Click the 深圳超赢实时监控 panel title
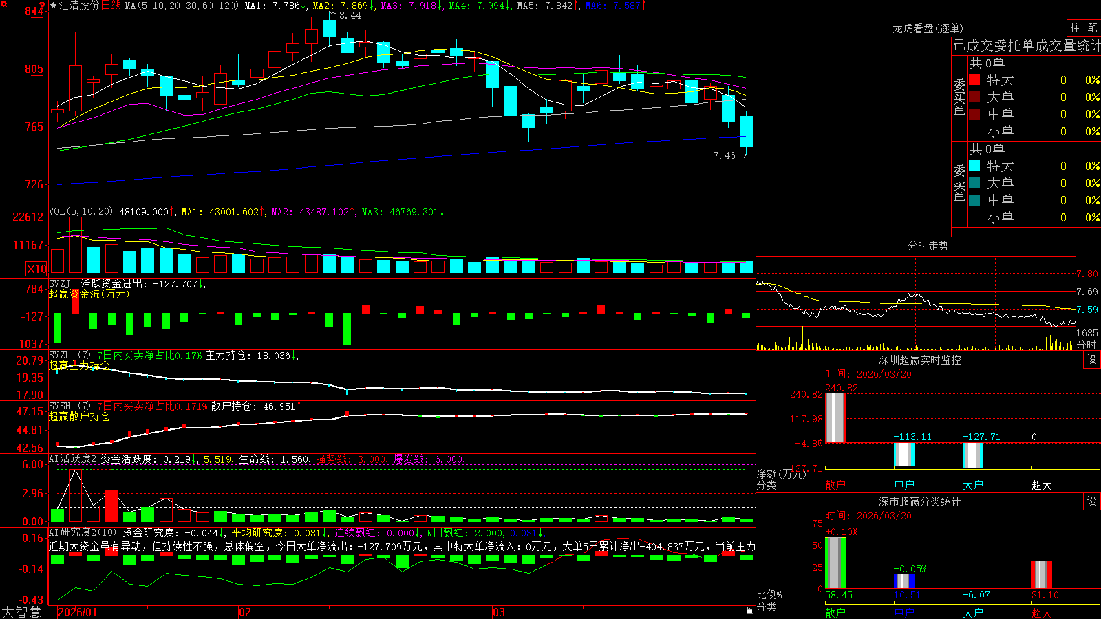Screen dimensions: 1101x619 pos(919,360)
